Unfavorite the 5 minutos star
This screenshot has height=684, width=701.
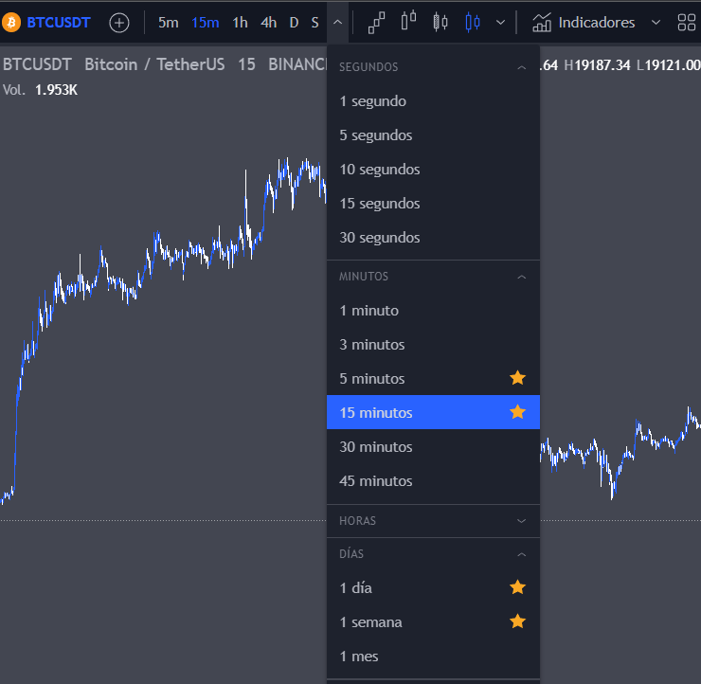tap(518, 378)
